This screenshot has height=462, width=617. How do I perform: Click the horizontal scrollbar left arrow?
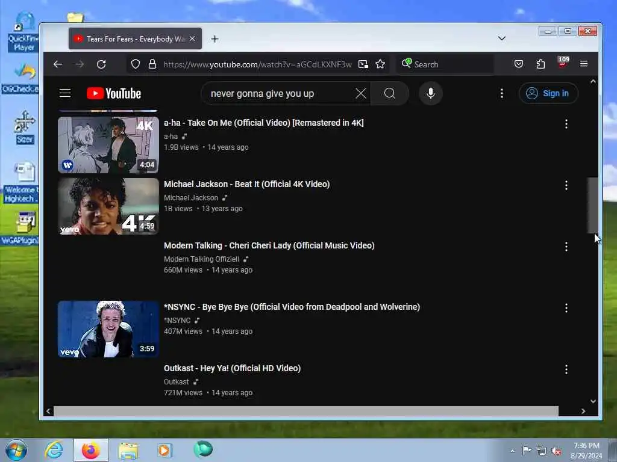[x=48, y=411]
